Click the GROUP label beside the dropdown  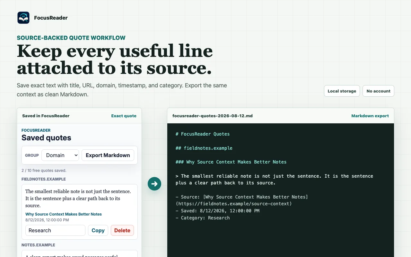[32, 155]
